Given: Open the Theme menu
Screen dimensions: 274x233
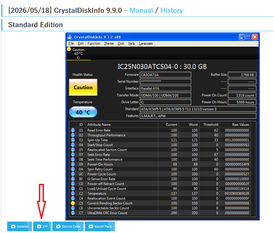Looking at the screenshot, I should [109, 43].
